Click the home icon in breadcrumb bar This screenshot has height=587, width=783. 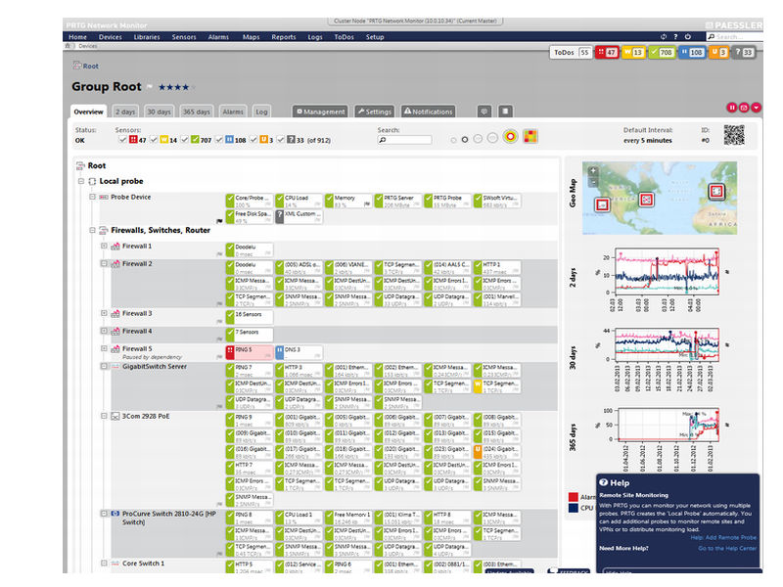pyautogui.click(x=68, y=46)
